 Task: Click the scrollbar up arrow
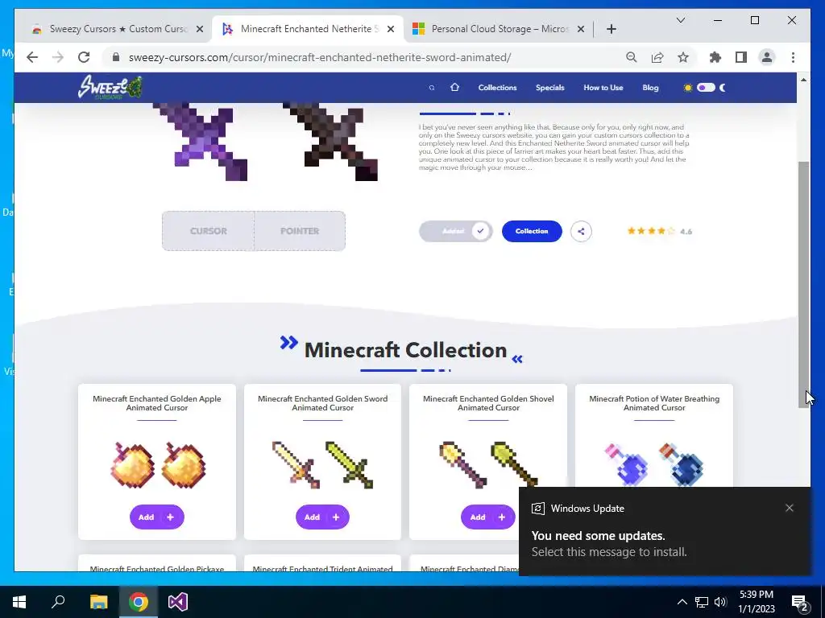click(x=803, y=80)
